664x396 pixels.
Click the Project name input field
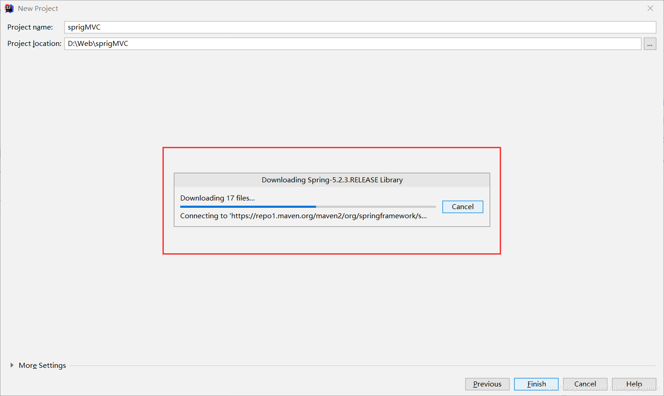click(360, 27)
